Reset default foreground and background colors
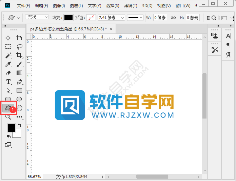Image resolution: width=236 pixels, height=181 pixels. [x=9, y=136]
